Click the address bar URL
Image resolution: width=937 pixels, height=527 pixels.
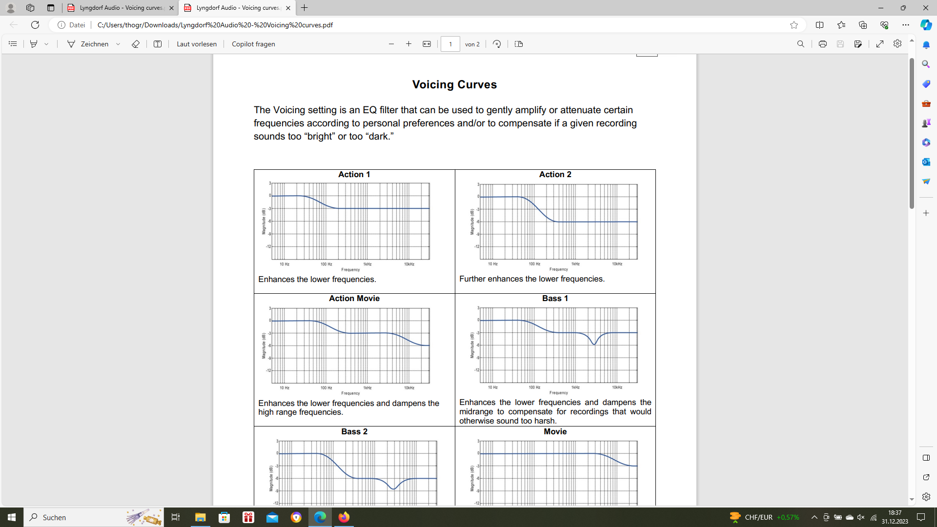215,25
